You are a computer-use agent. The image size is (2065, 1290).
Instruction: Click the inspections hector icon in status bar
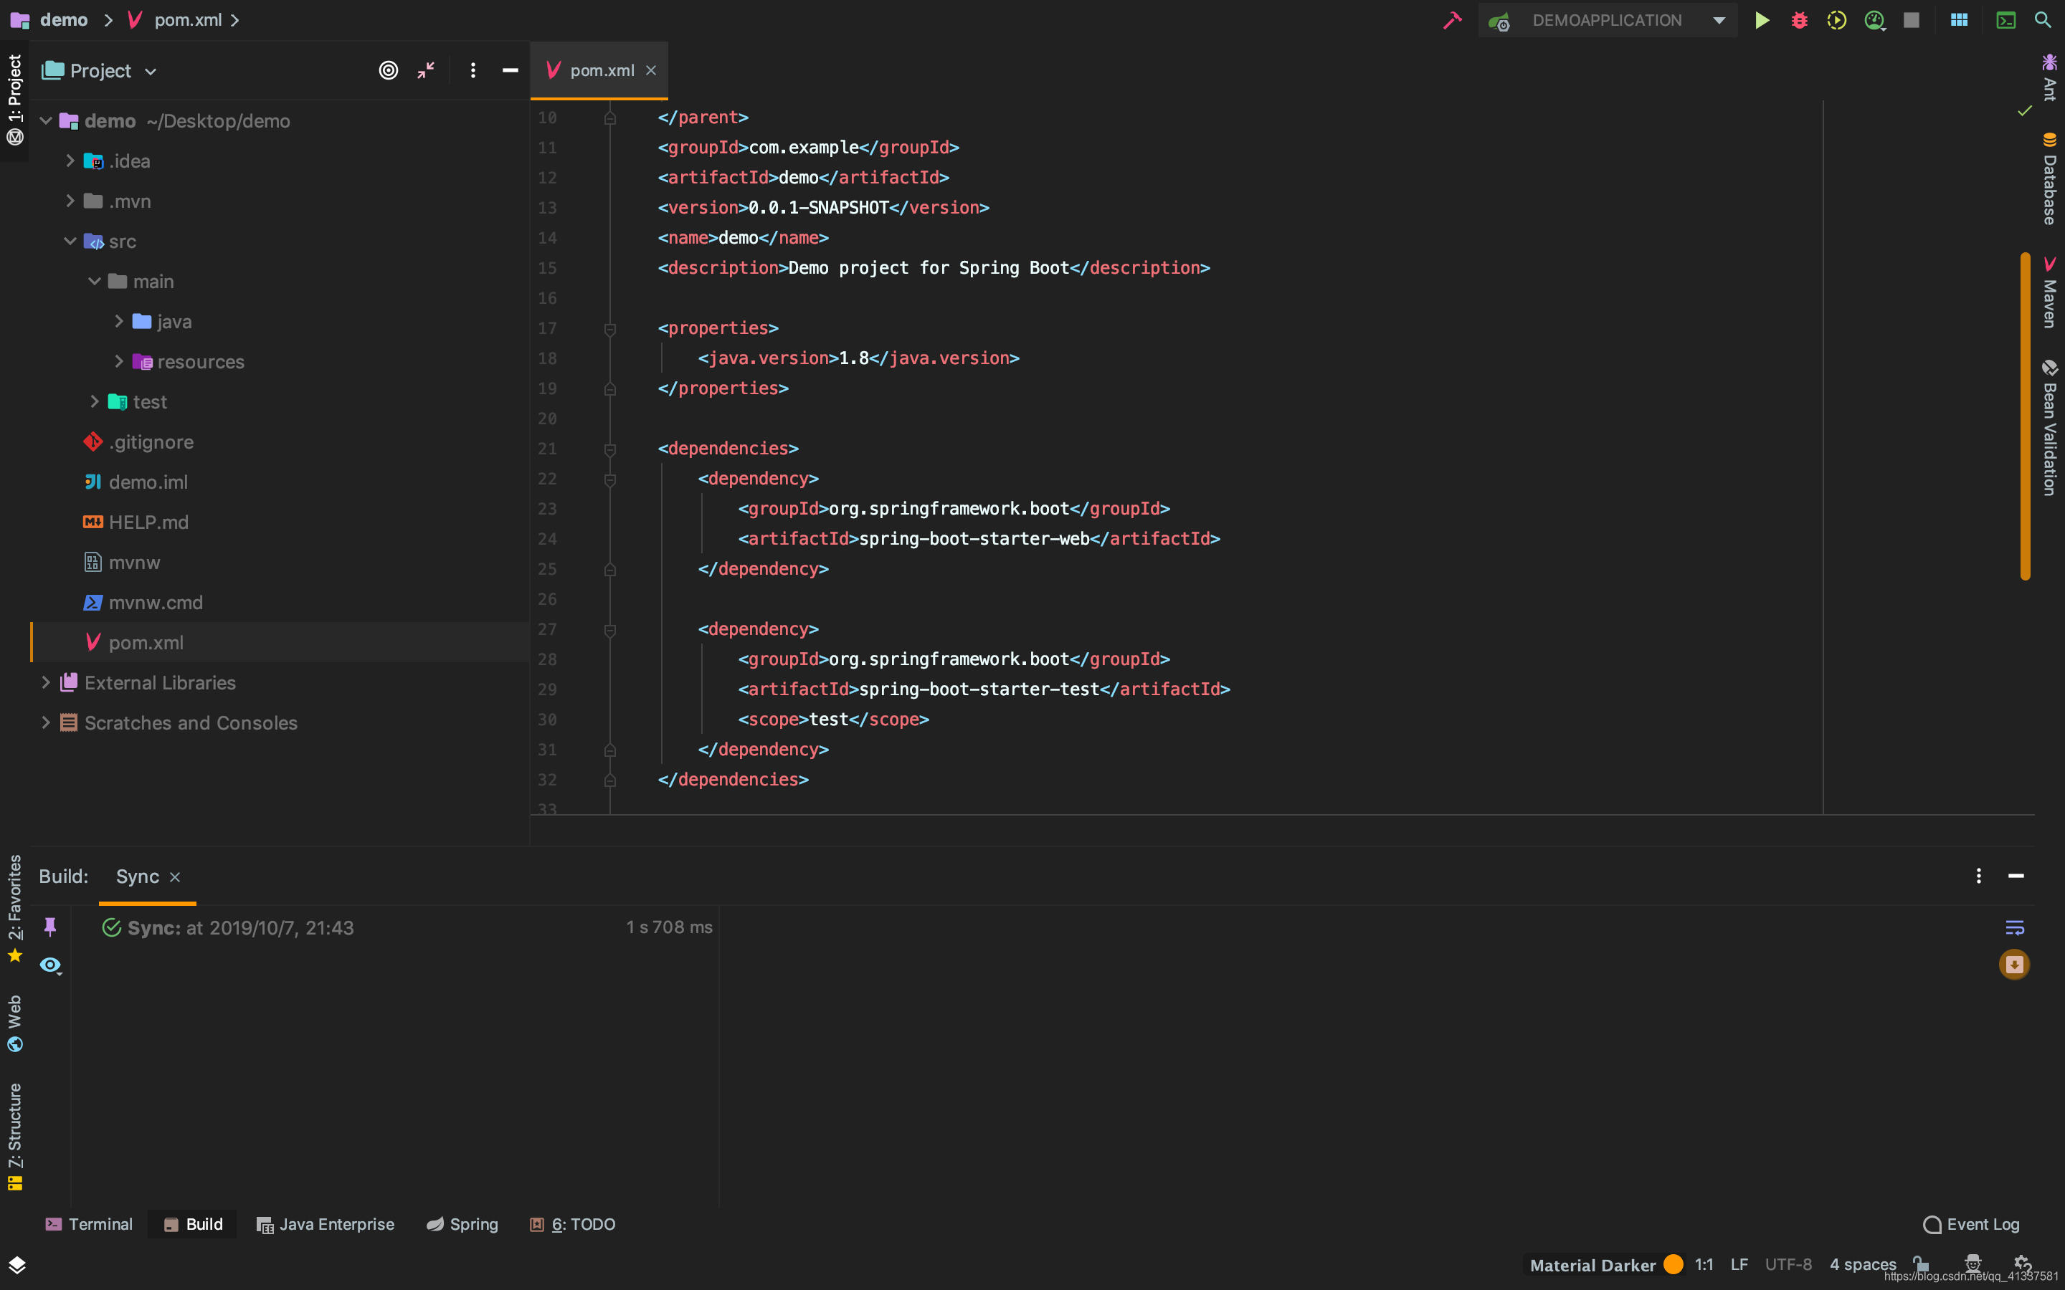pos(1972,1263)
